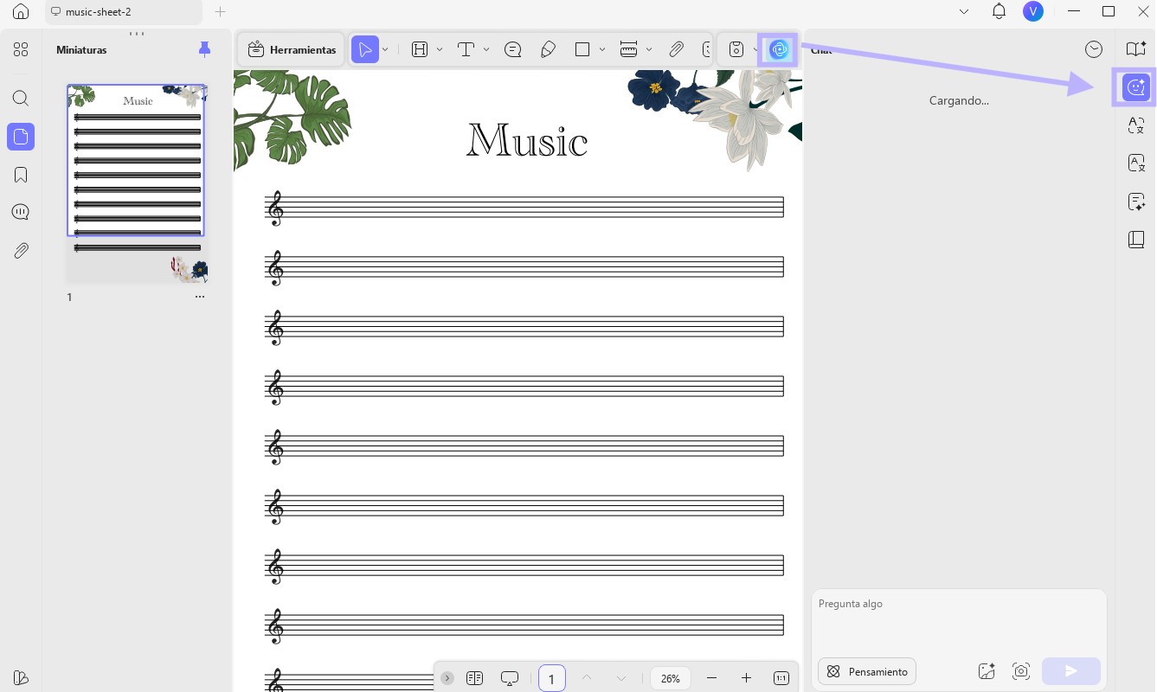Pin the Miniaturas panel
1157x692 pixels.
click(204, 49)
